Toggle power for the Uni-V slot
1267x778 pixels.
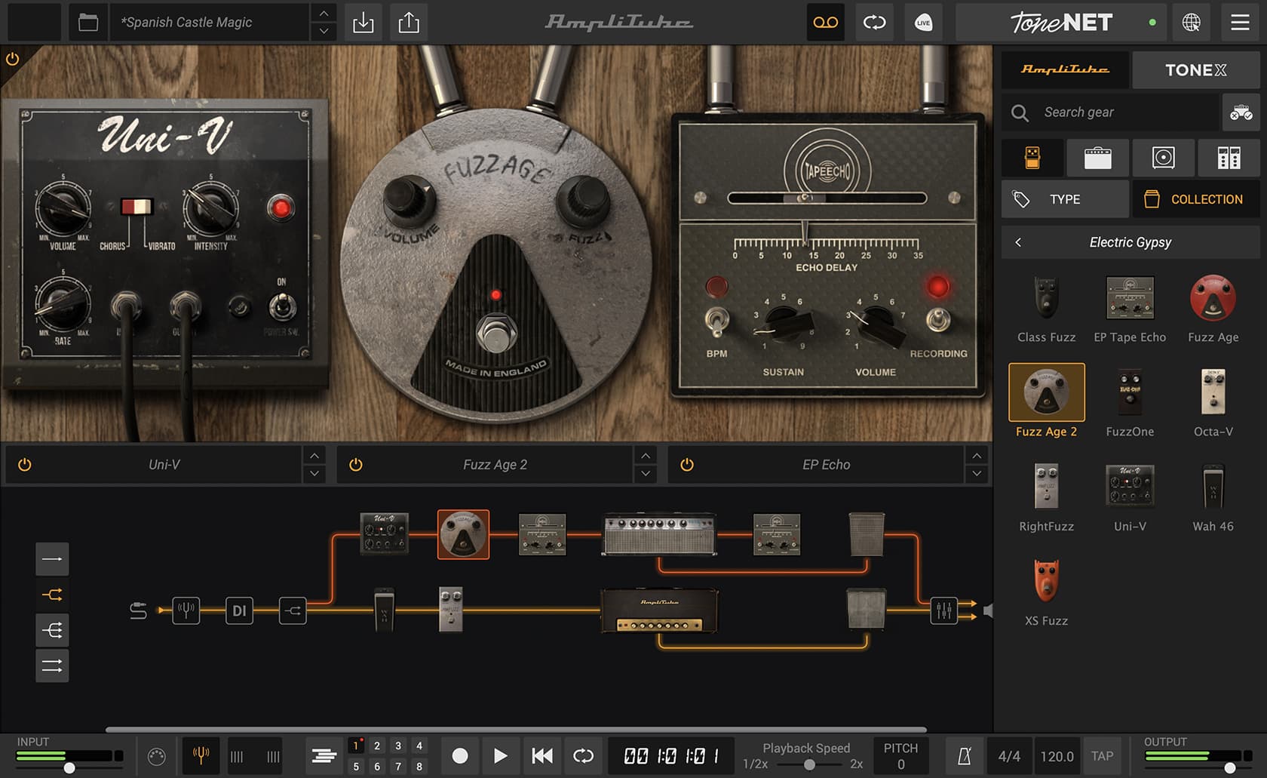[25, 465]
